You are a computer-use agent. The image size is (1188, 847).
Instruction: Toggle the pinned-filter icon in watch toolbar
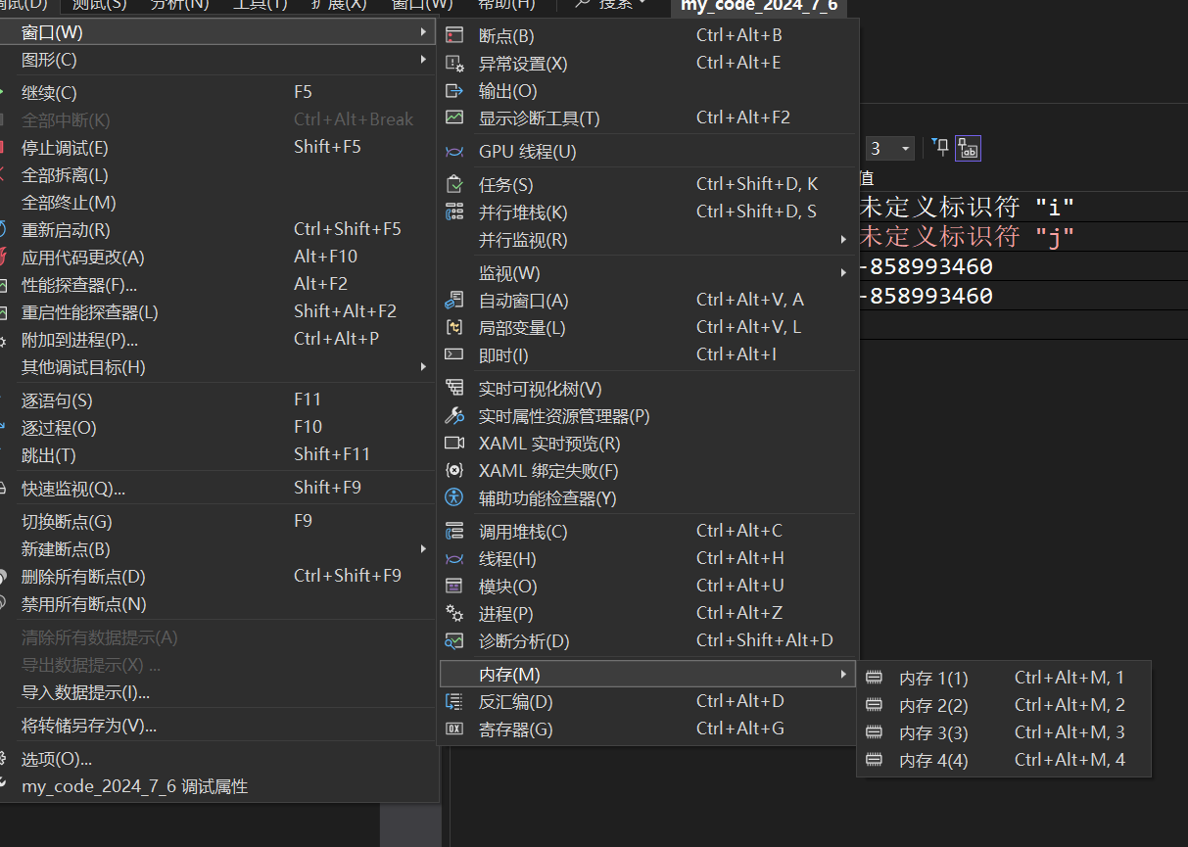pyautogui.click(x=940, y=148)
